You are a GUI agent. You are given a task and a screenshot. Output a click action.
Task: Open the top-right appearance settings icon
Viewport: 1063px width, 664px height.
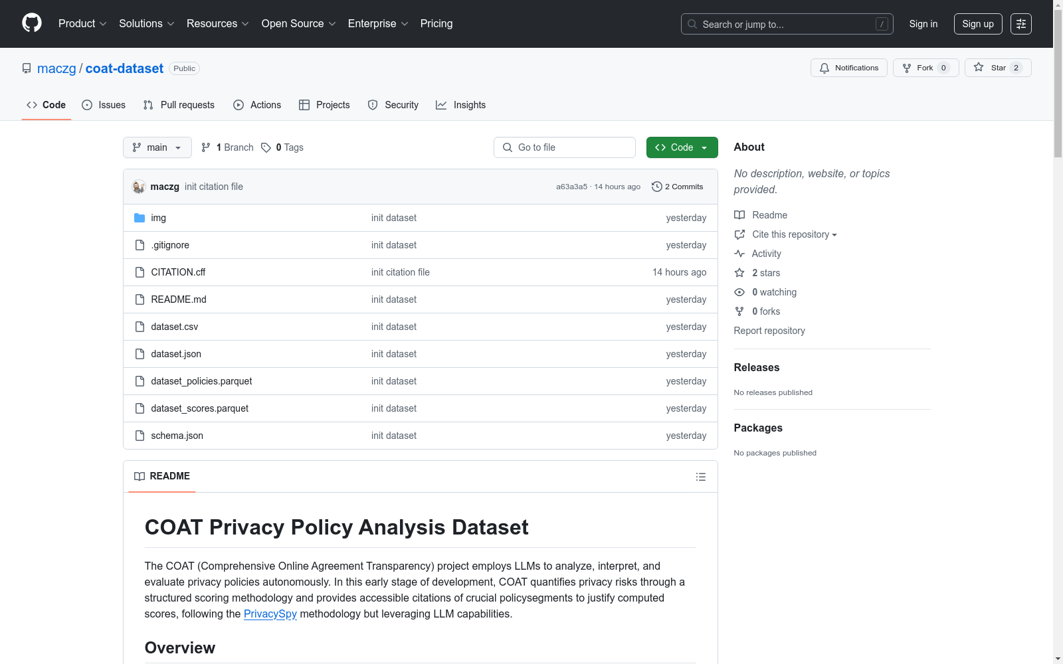pyautogui.click(x=1021, y=24)
